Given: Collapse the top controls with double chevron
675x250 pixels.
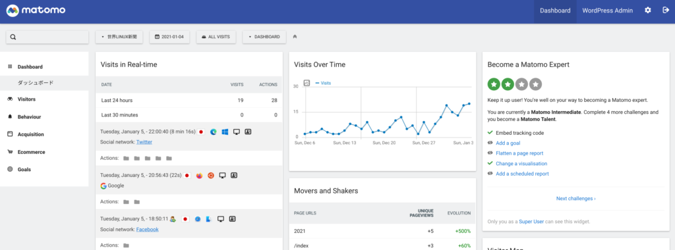Looking at the screenshot, I should [295, 37].
